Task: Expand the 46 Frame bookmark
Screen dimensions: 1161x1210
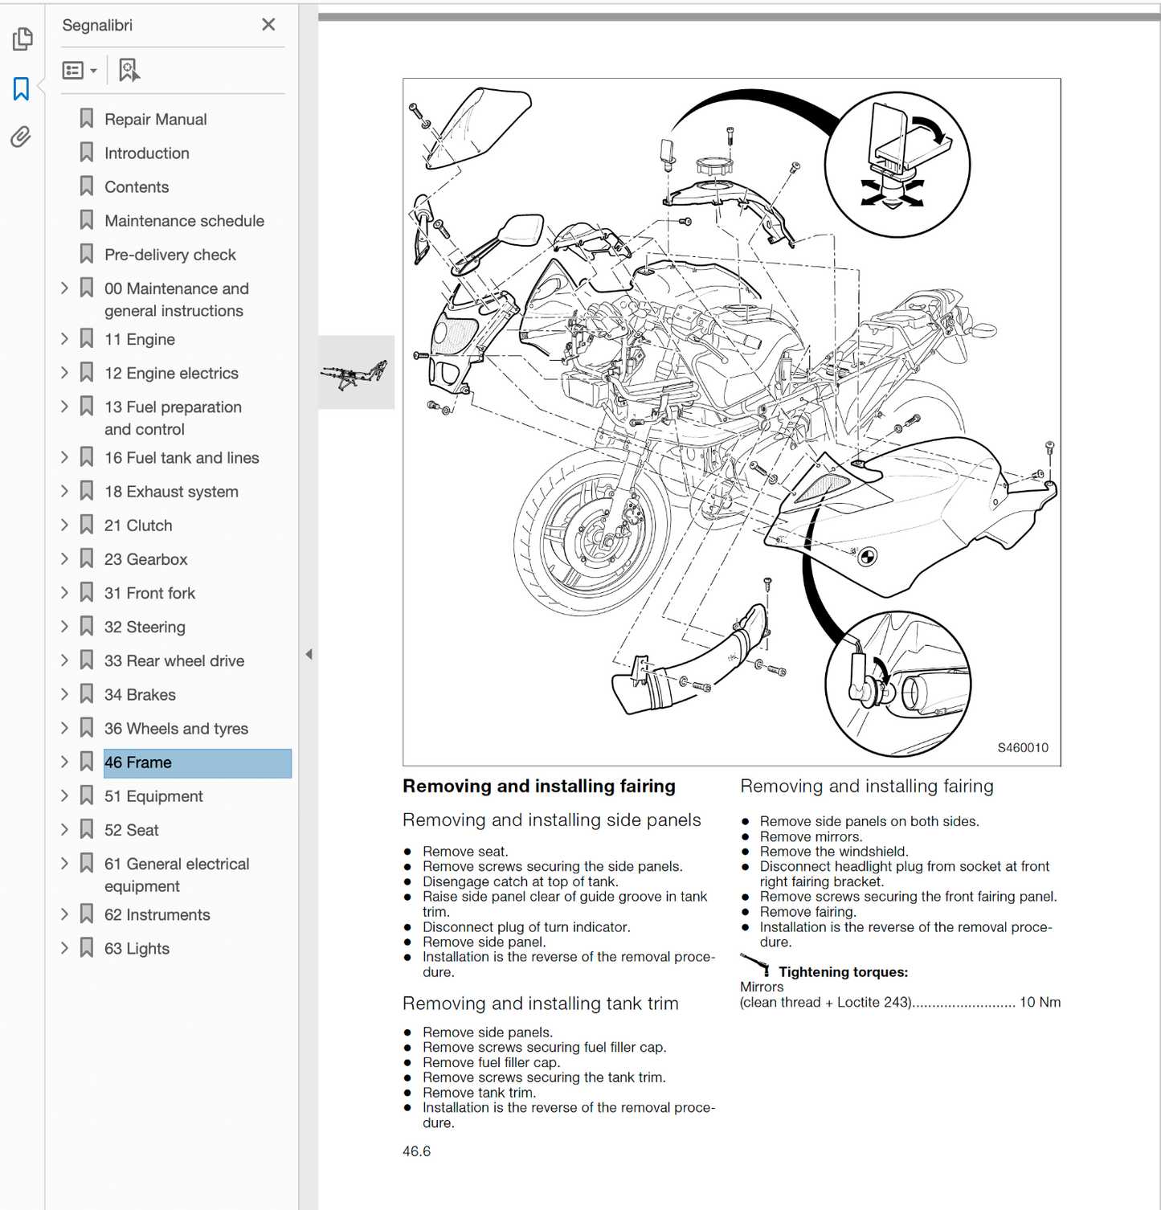Action: coord(65,762)
